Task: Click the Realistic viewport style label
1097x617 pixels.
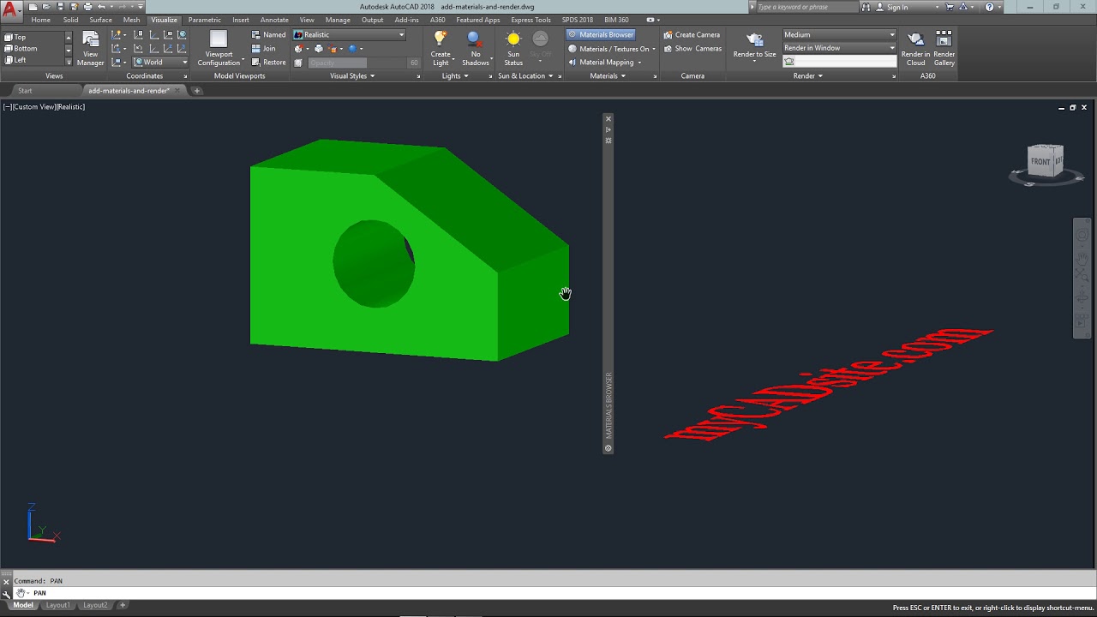Action: 71,107
